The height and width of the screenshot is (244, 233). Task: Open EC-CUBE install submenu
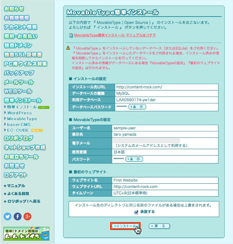(18, 130)
